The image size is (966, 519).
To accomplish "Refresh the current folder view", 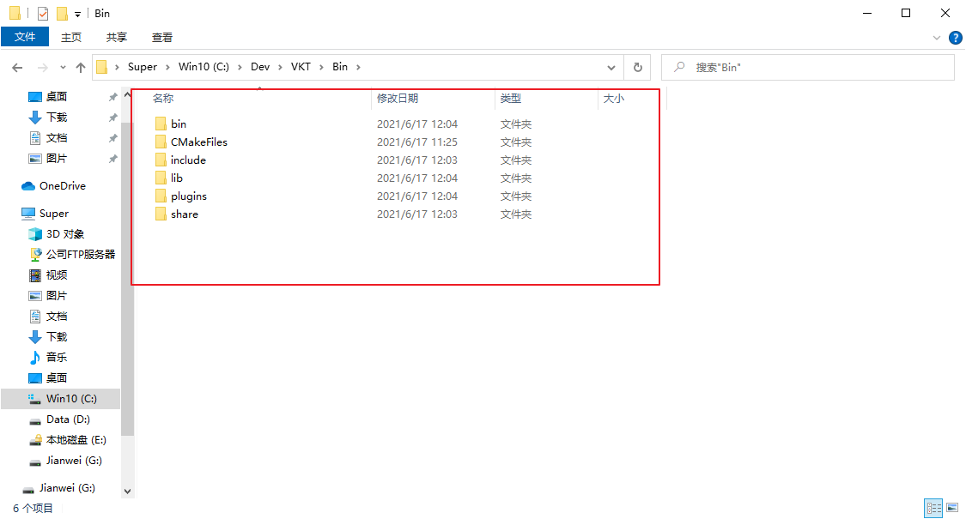I will pyautogui.click(x=638, y=67).
